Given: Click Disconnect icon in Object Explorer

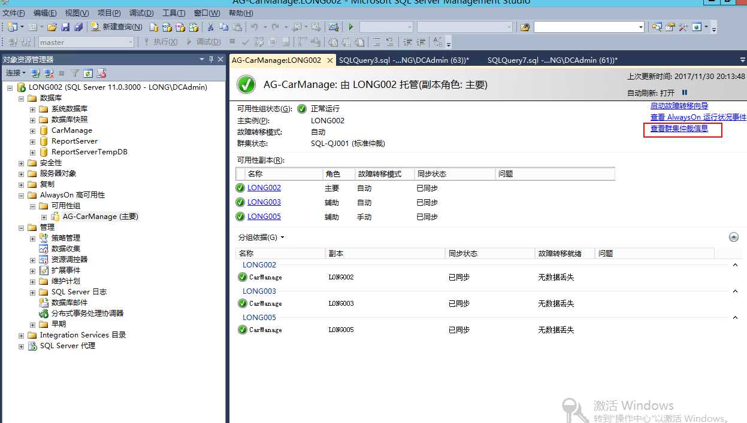Looking at the screenshot, I should (49, 73).
